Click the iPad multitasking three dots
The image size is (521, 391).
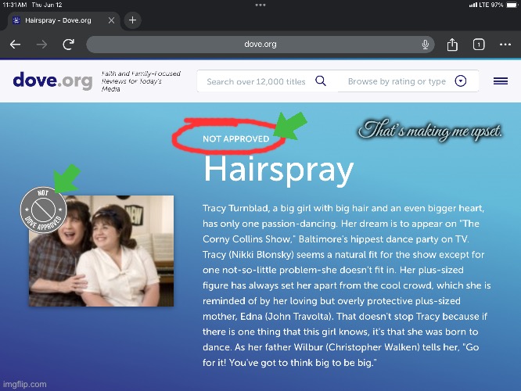point(260,5)
